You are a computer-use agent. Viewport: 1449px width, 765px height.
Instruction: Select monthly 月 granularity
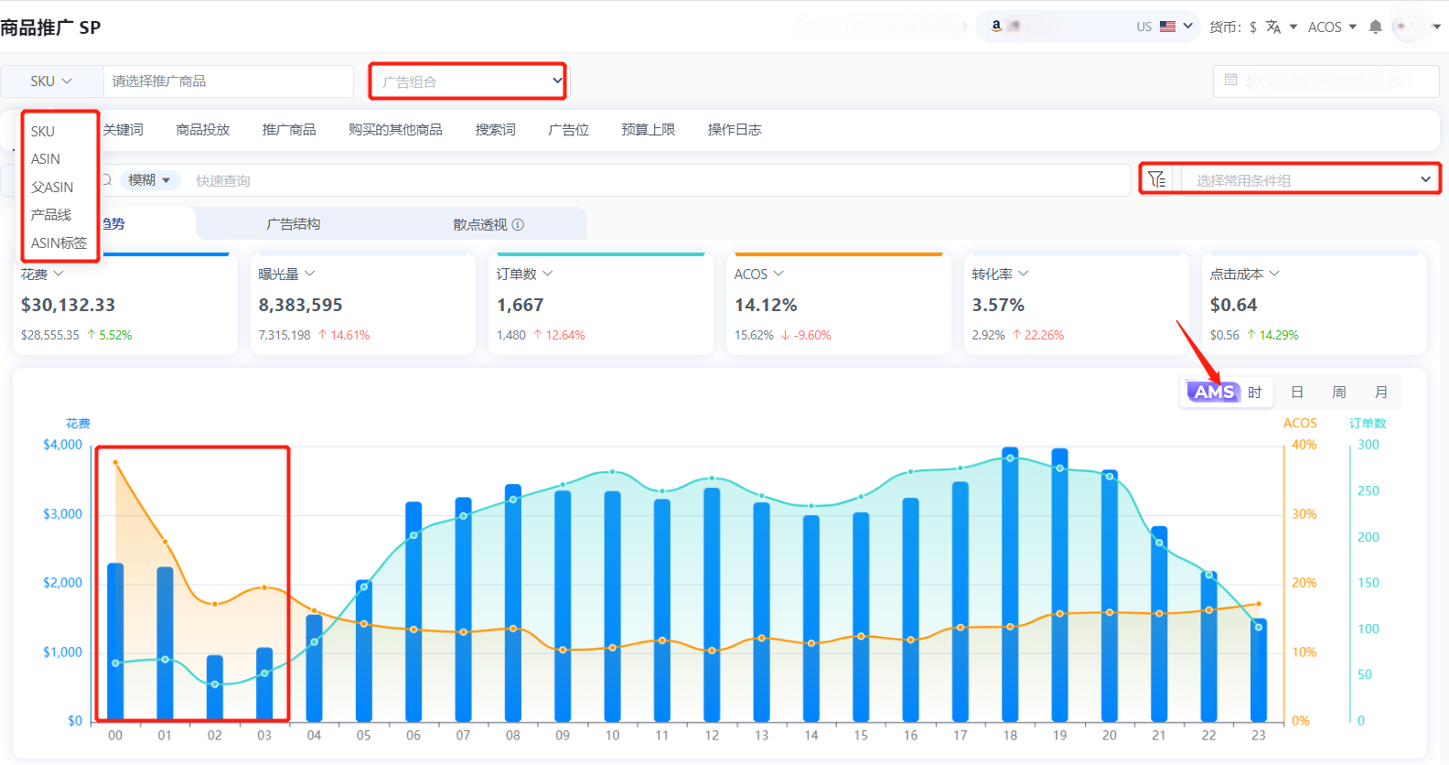coord(1381,392)
